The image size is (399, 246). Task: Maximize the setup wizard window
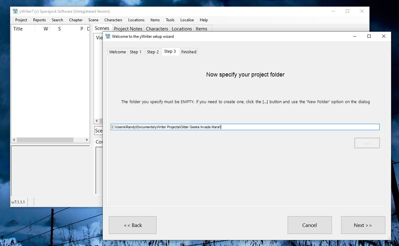(x=369, y=36)
